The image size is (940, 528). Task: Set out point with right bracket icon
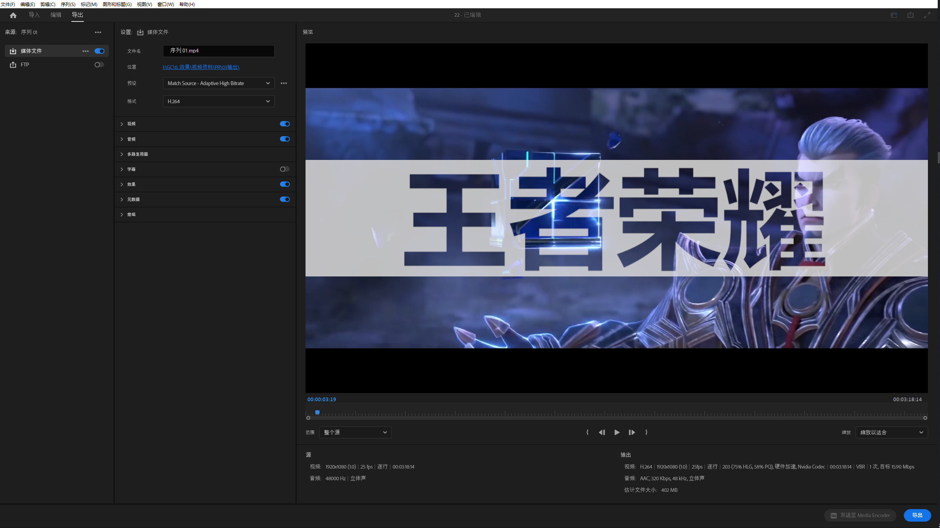point(646,432)
